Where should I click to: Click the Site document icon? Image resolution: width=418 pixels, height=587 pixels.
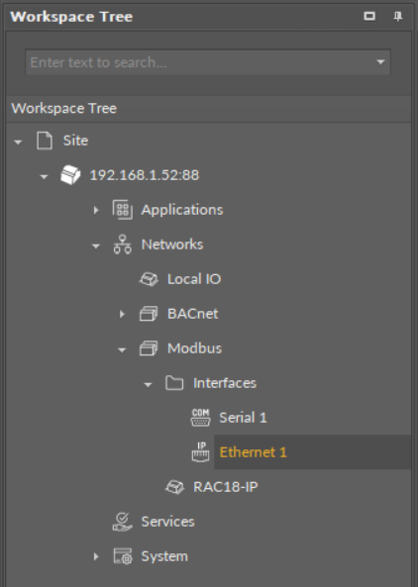coord(45,141)
